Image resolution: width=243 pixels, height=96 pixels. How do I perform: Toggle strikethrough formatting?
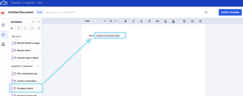tap(150, 21)
